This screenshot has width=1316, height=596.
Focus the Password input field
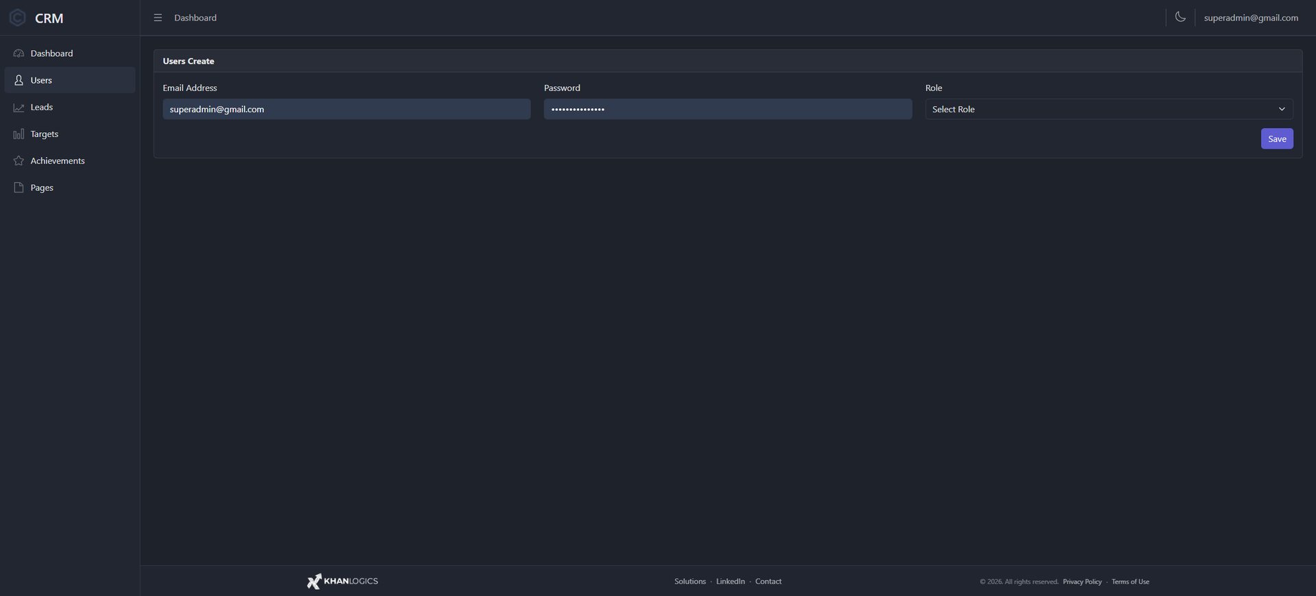pyautogui.click(x=728, y=109)
